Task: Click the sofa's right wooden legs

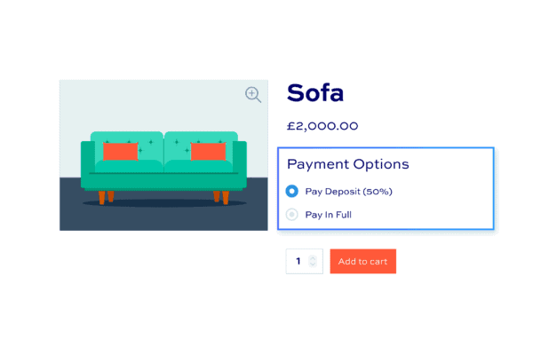Action: 221,197
